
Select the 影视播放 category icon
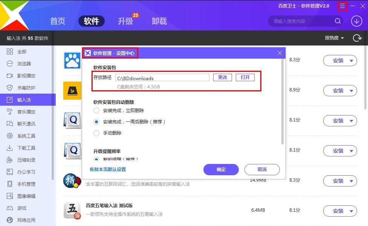coord(10,76)
